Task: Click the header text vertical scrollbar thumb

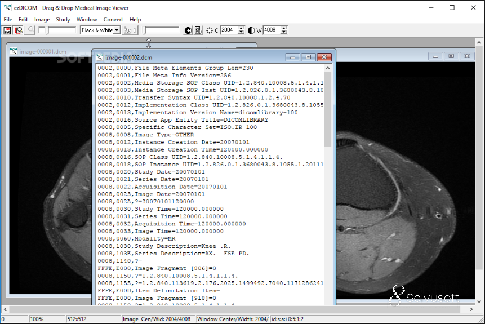Action: [328, 109]
